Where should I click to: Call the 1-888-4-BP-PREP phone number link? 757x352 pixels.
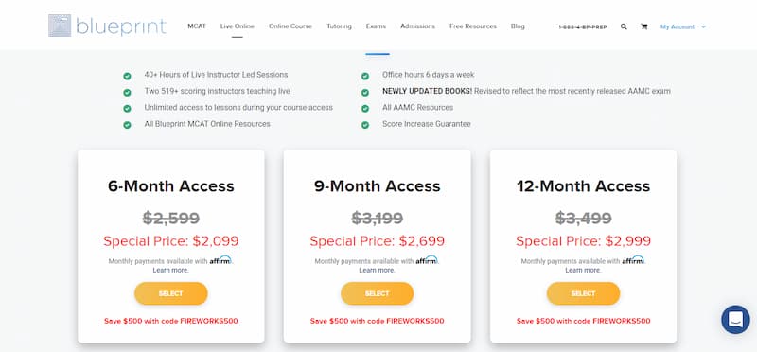[x=582, y=27]
